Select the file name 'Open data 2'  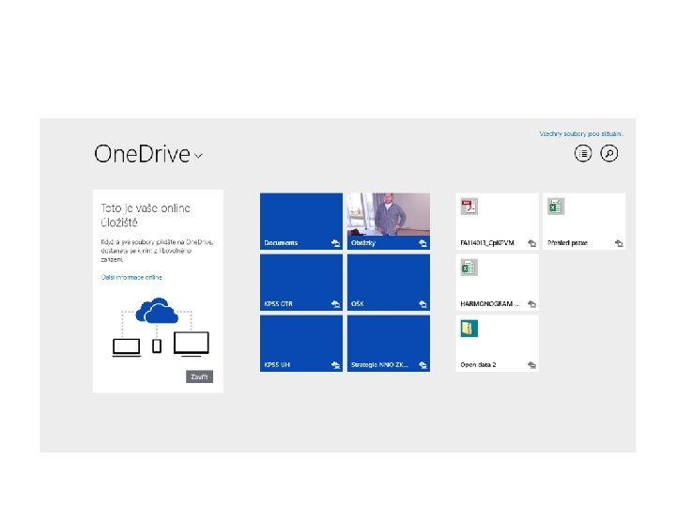click(x=478, y=364)
